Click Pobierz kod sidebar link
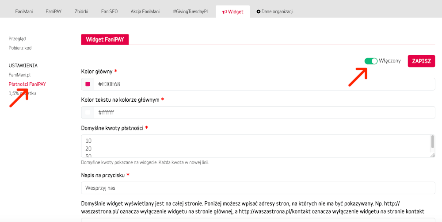Viewport: 442px width, 222px height. [20, 48]
